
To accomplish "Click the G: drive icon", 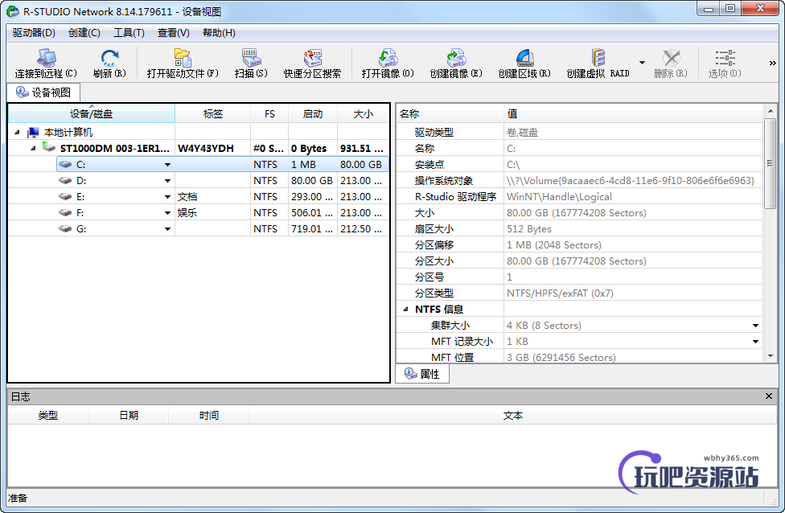I will (x=65, y=228).
